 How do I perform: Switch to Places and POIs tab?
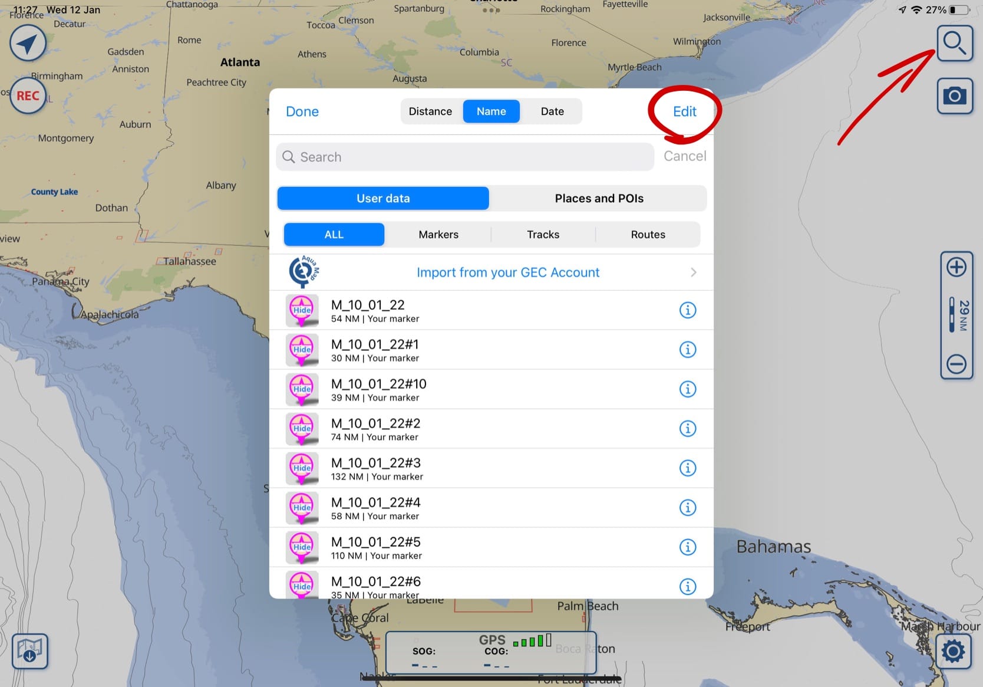599,199
